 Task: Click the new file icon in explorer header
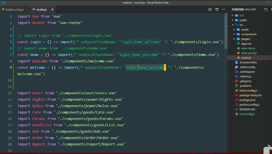[266, 9]
